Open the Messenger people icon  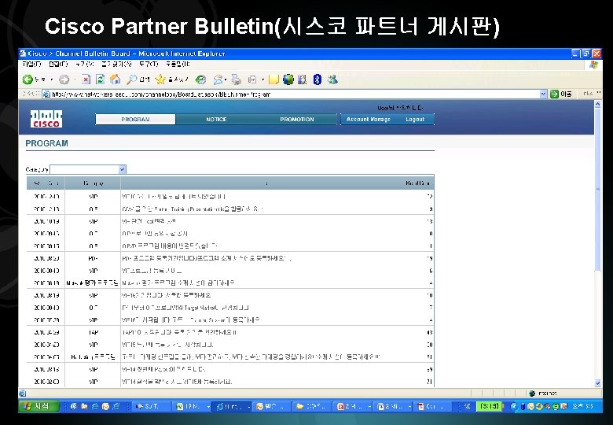[332, 79]
